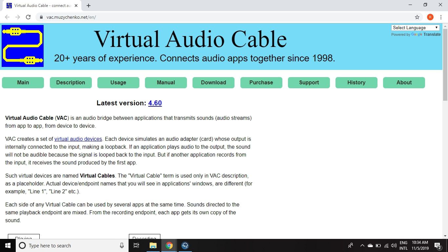Open the Purchase page
The height and width of the screenshot is (252, 448).
261,83
